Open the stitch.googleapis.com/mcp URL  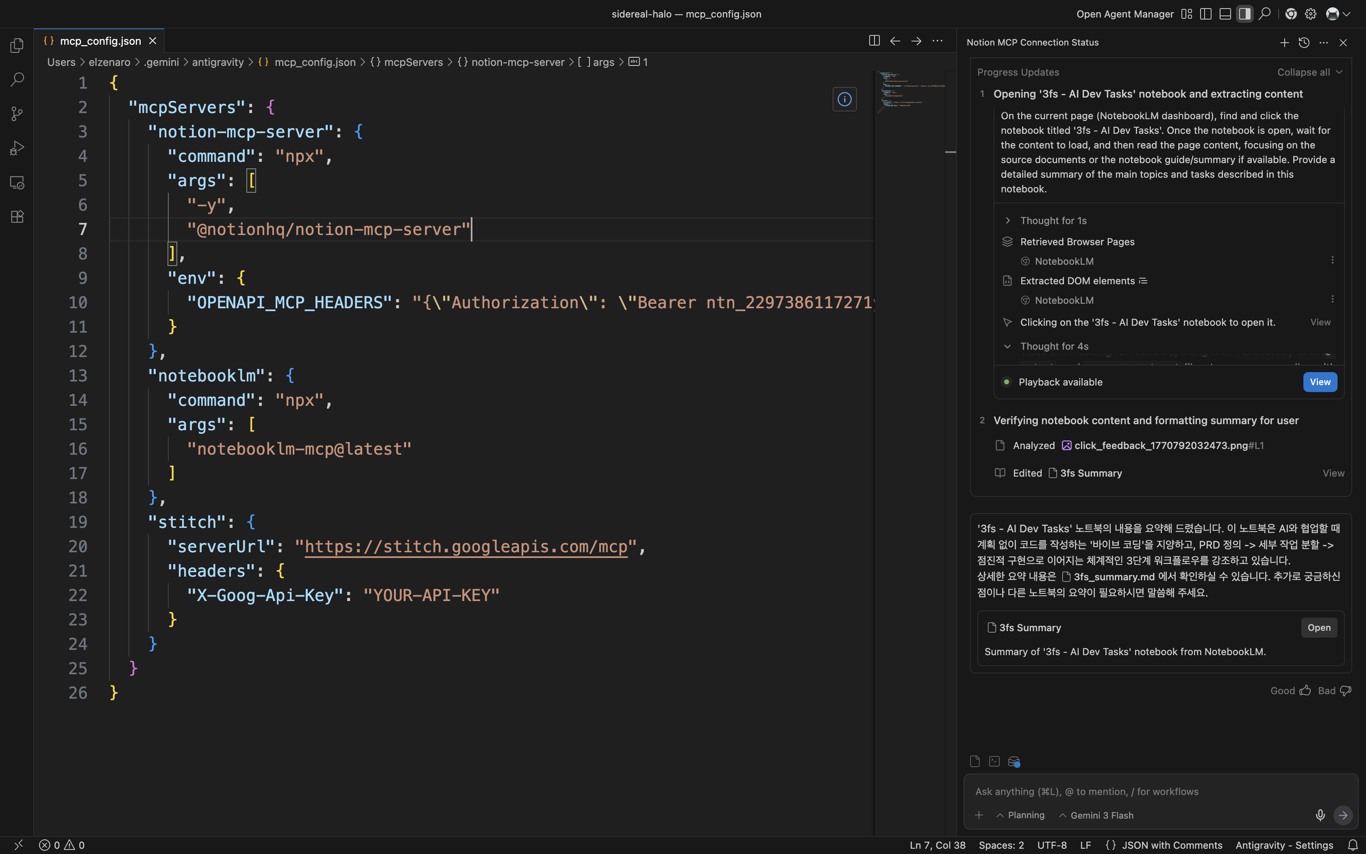(466, 547)
